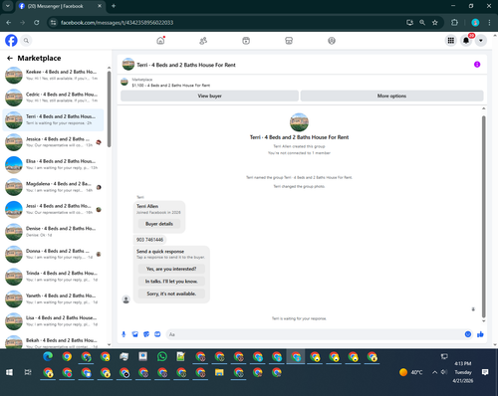498x396 pixels.
Task: Open File Explorer folder on taskbar
Action: [219, 372]
